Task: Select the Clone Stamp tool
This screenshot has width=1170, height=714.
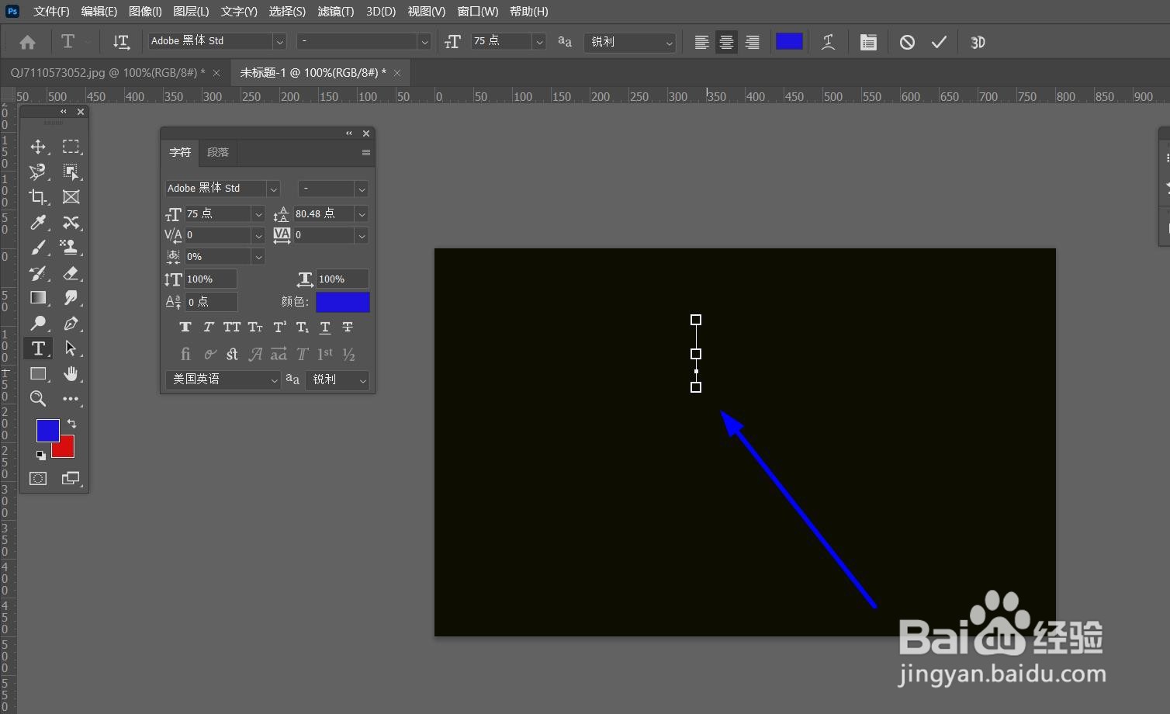Action: tap(71, 248)
